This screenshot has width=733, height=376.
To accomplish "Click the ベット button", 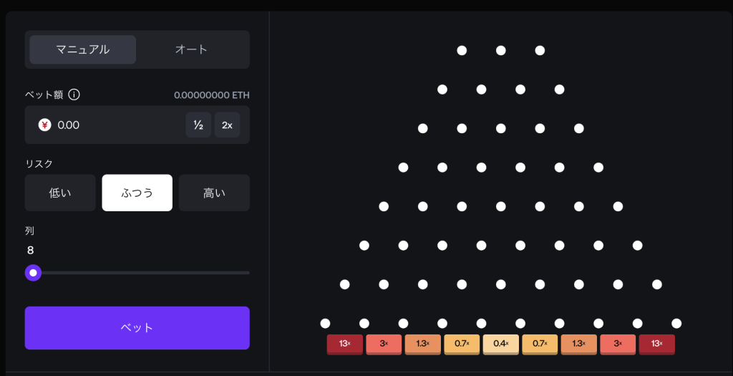I will [137, 328].
